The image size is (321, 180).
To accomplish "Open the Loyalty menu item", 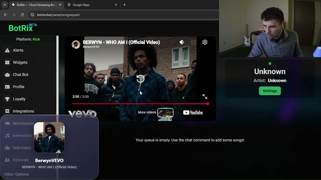I will (19, 99).
